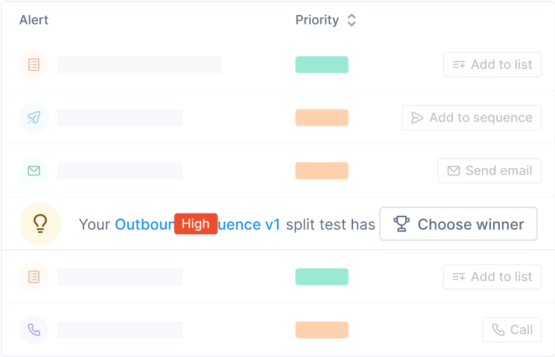This screenshot has width=555, height=357.
Task: Click the purple phone alert icon
Action: coord(34,329)
